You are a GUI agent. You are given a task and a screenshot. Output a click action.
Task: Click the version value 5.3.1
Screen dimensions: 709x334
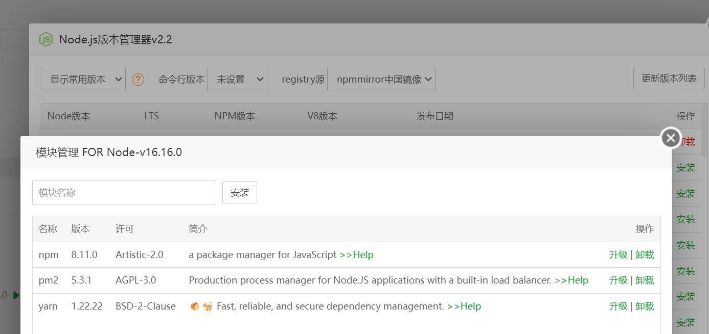[x=82, y=280]
